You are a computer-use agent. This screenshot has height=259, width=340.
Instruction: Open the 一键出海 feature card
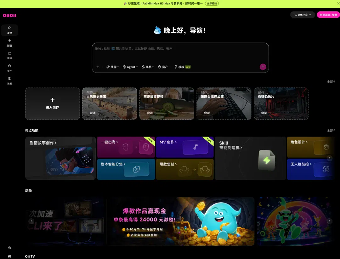[x=126, y=147]
